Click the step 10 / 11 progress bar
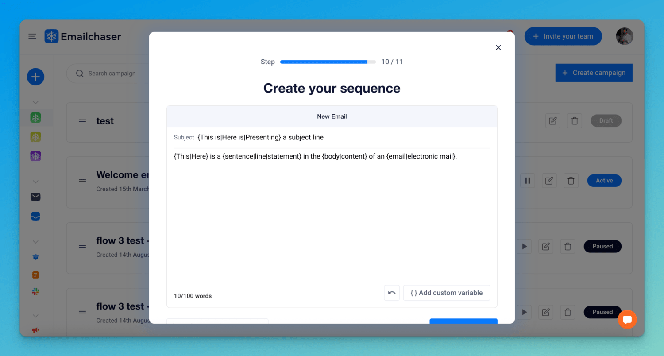Viewport: 664px width, 356px height. point(328,62)
